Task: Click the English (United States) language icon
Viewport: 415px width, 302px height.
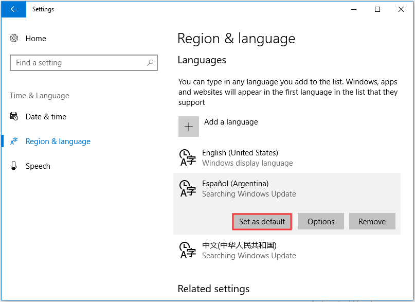Action: (x=188, y=158)
